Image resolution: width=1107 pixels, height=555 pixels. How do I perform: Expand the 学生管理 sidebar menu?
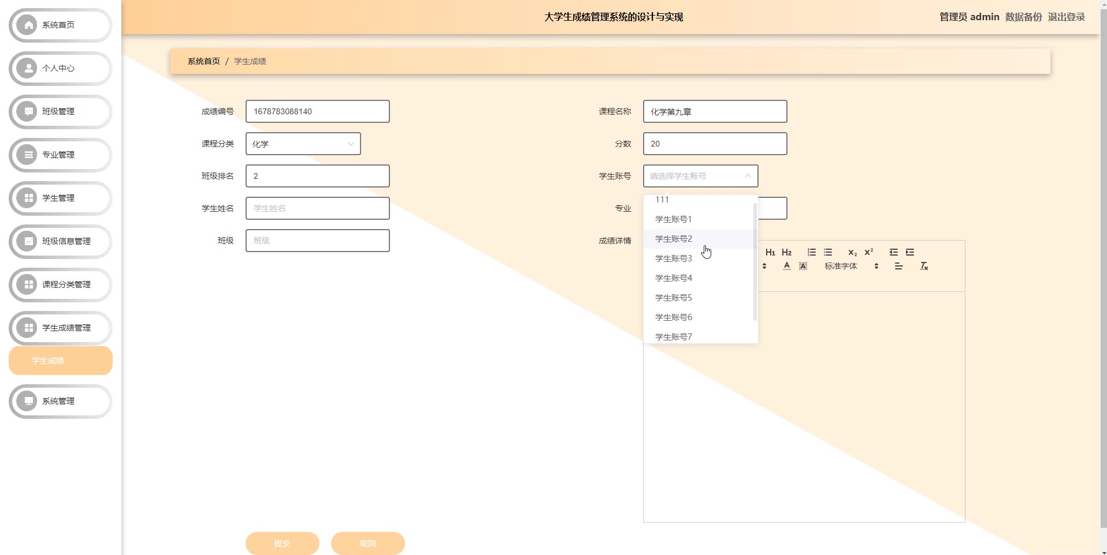point(61,198)
